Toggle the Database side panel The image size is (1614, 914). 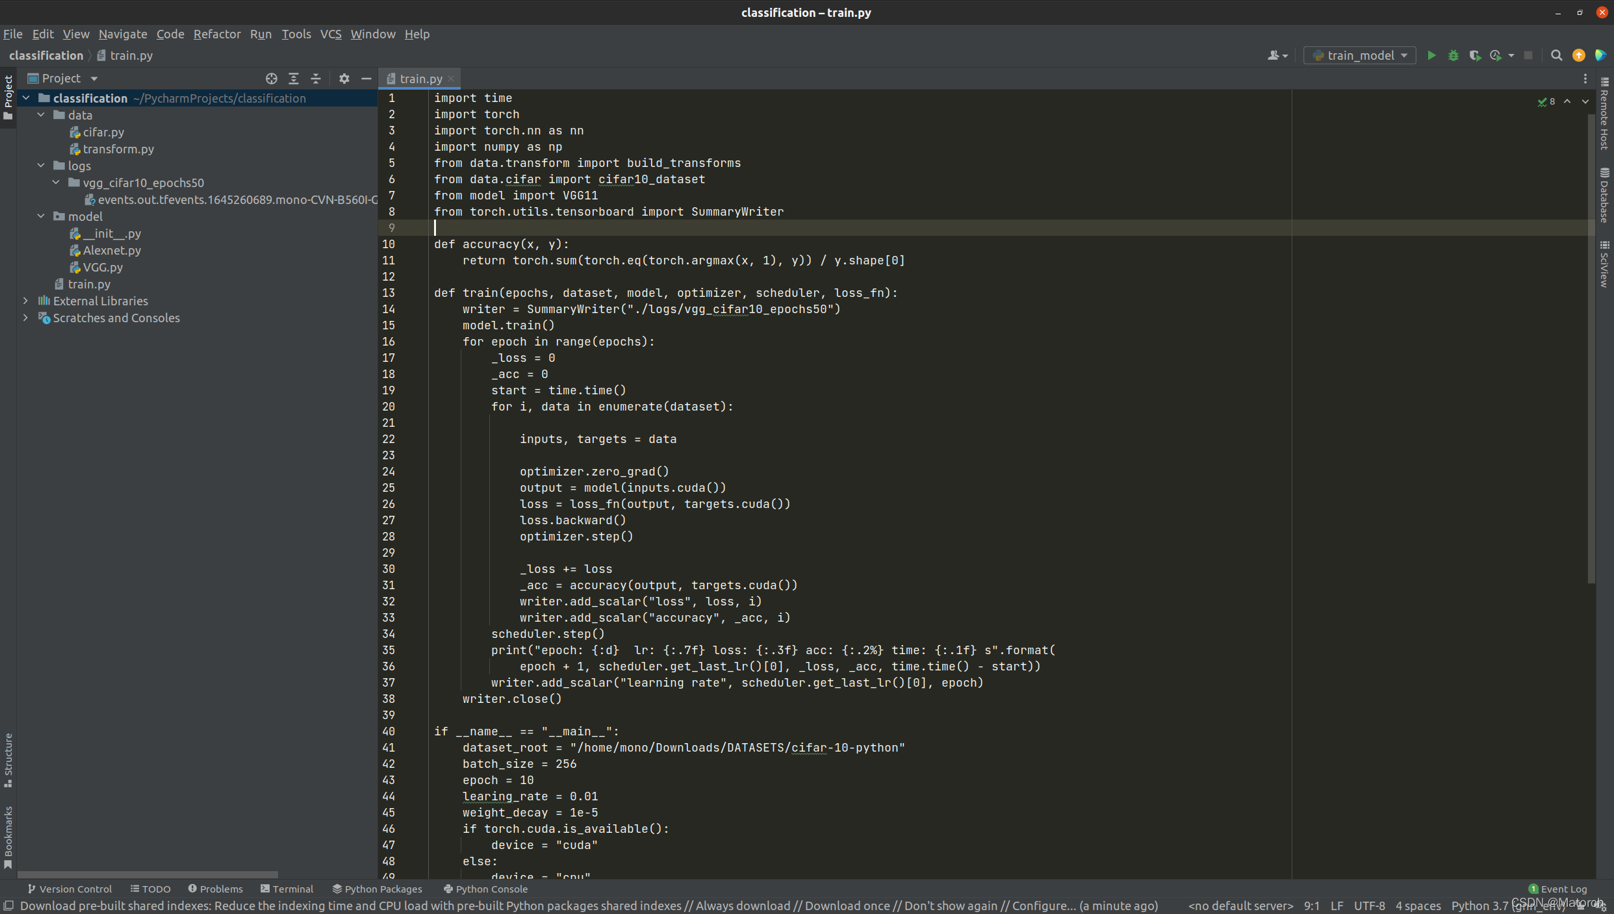coord(1604,195)
